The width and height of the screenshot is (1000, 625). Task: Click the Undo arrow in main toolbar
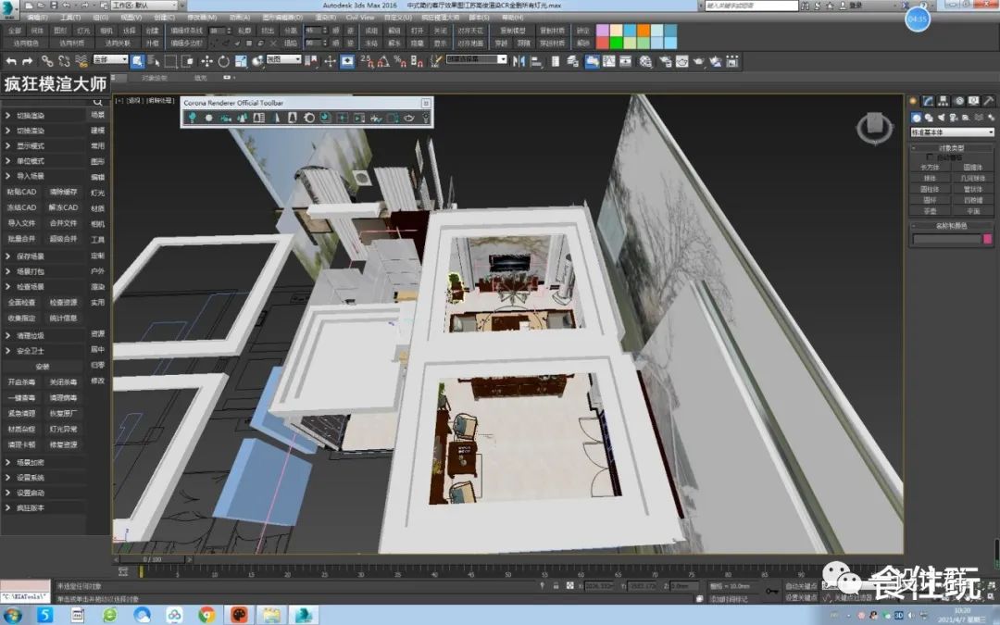11,61
